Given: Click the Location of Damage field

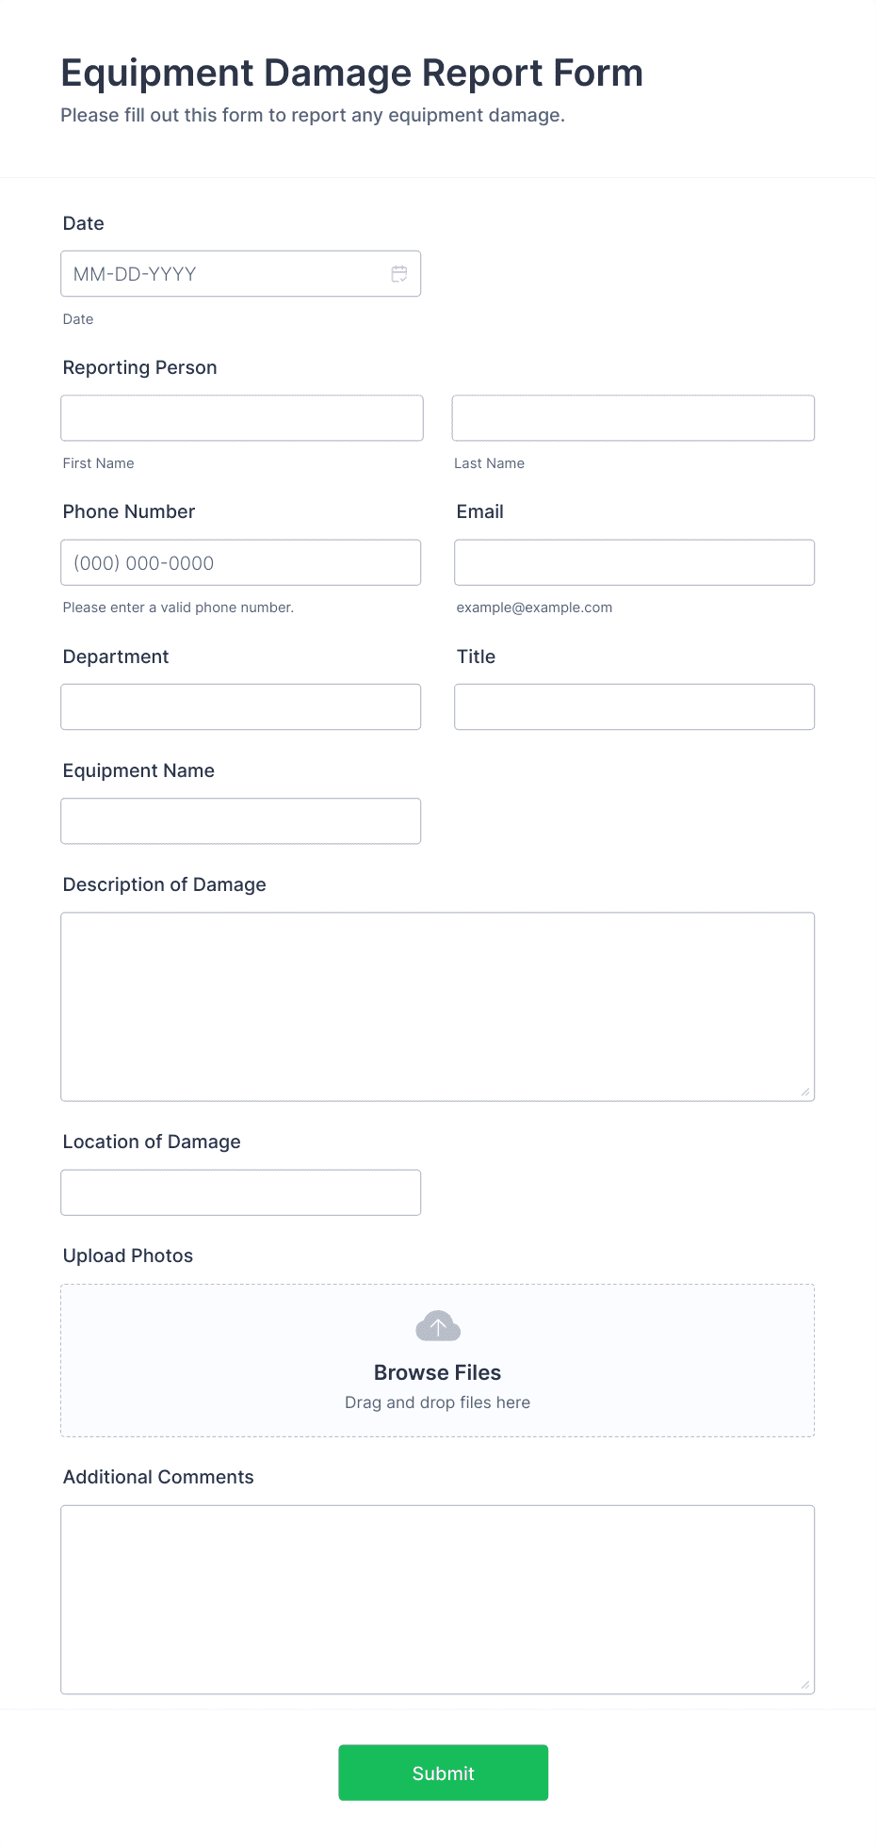Looking at the screenshot, I should (x=240, y=1192).
